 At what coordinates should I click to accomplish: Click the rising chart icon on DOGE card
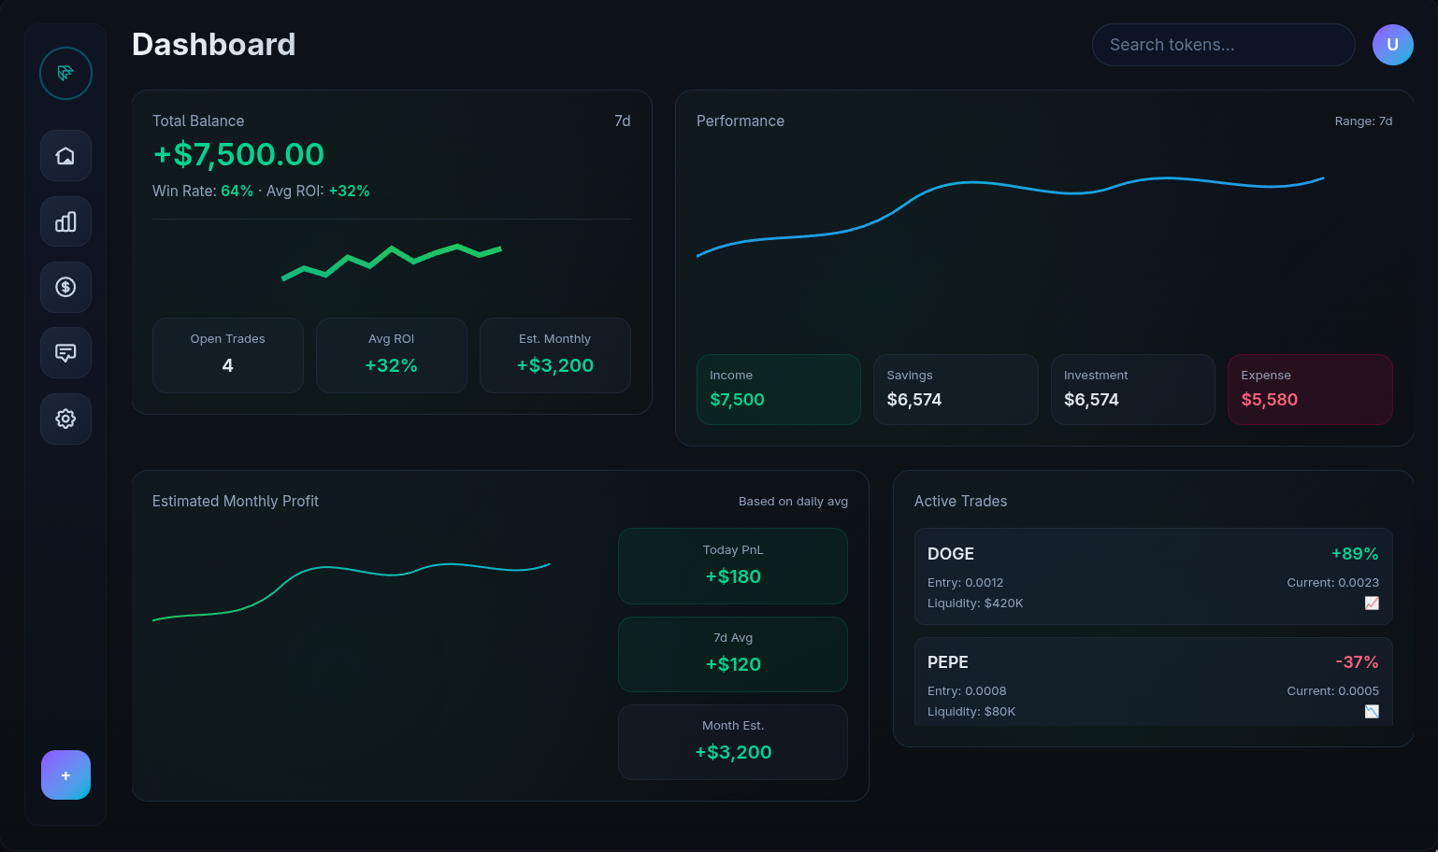[x=1372, y=603]
